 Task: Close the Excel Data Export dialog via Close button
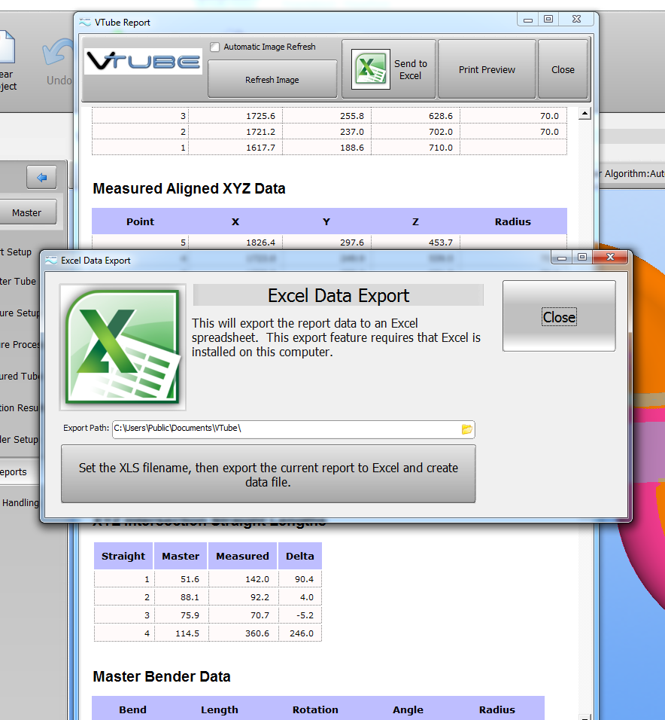[559, 317]
